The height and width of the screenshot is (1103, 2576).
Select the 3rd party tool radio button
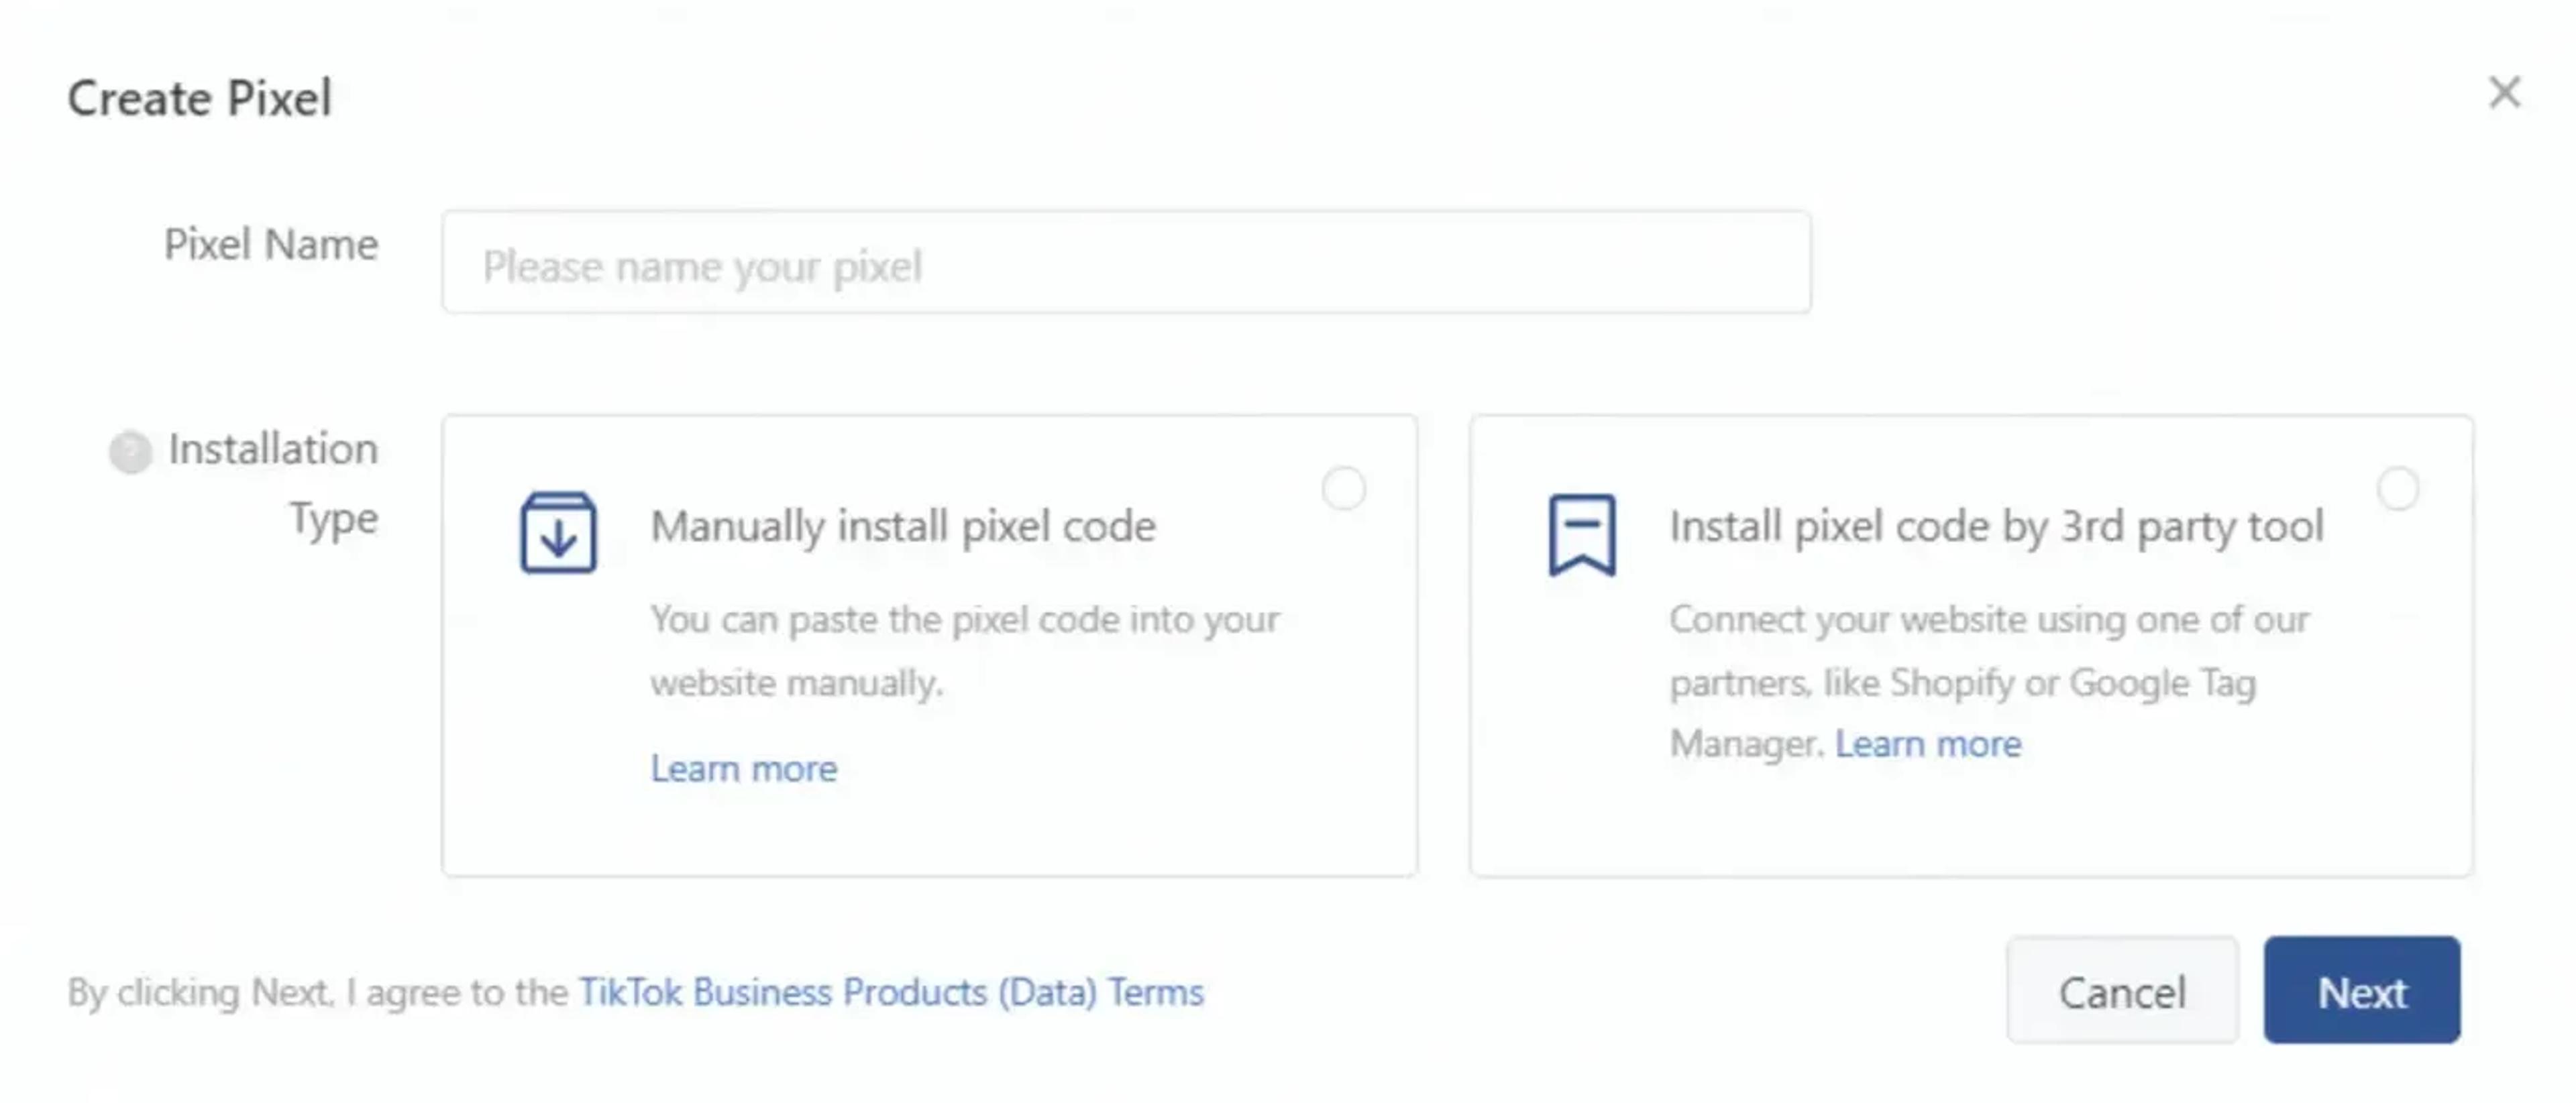[2397, 489]
